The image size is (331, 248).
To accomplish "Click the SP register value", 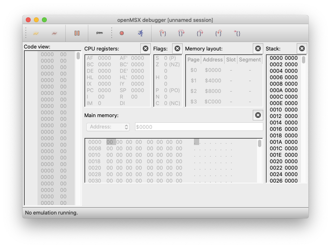I will [137, 90].
